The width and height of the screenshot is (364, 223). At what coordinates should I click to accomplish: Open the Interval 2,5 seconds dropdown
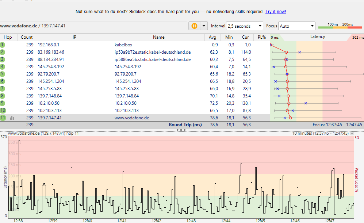(245, 26)
